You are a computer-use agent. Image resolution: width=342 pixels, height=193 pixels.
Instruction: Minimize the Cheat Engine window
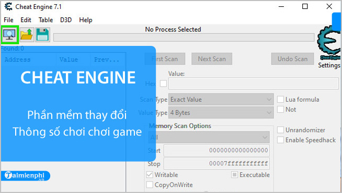[x=281, y=7]
